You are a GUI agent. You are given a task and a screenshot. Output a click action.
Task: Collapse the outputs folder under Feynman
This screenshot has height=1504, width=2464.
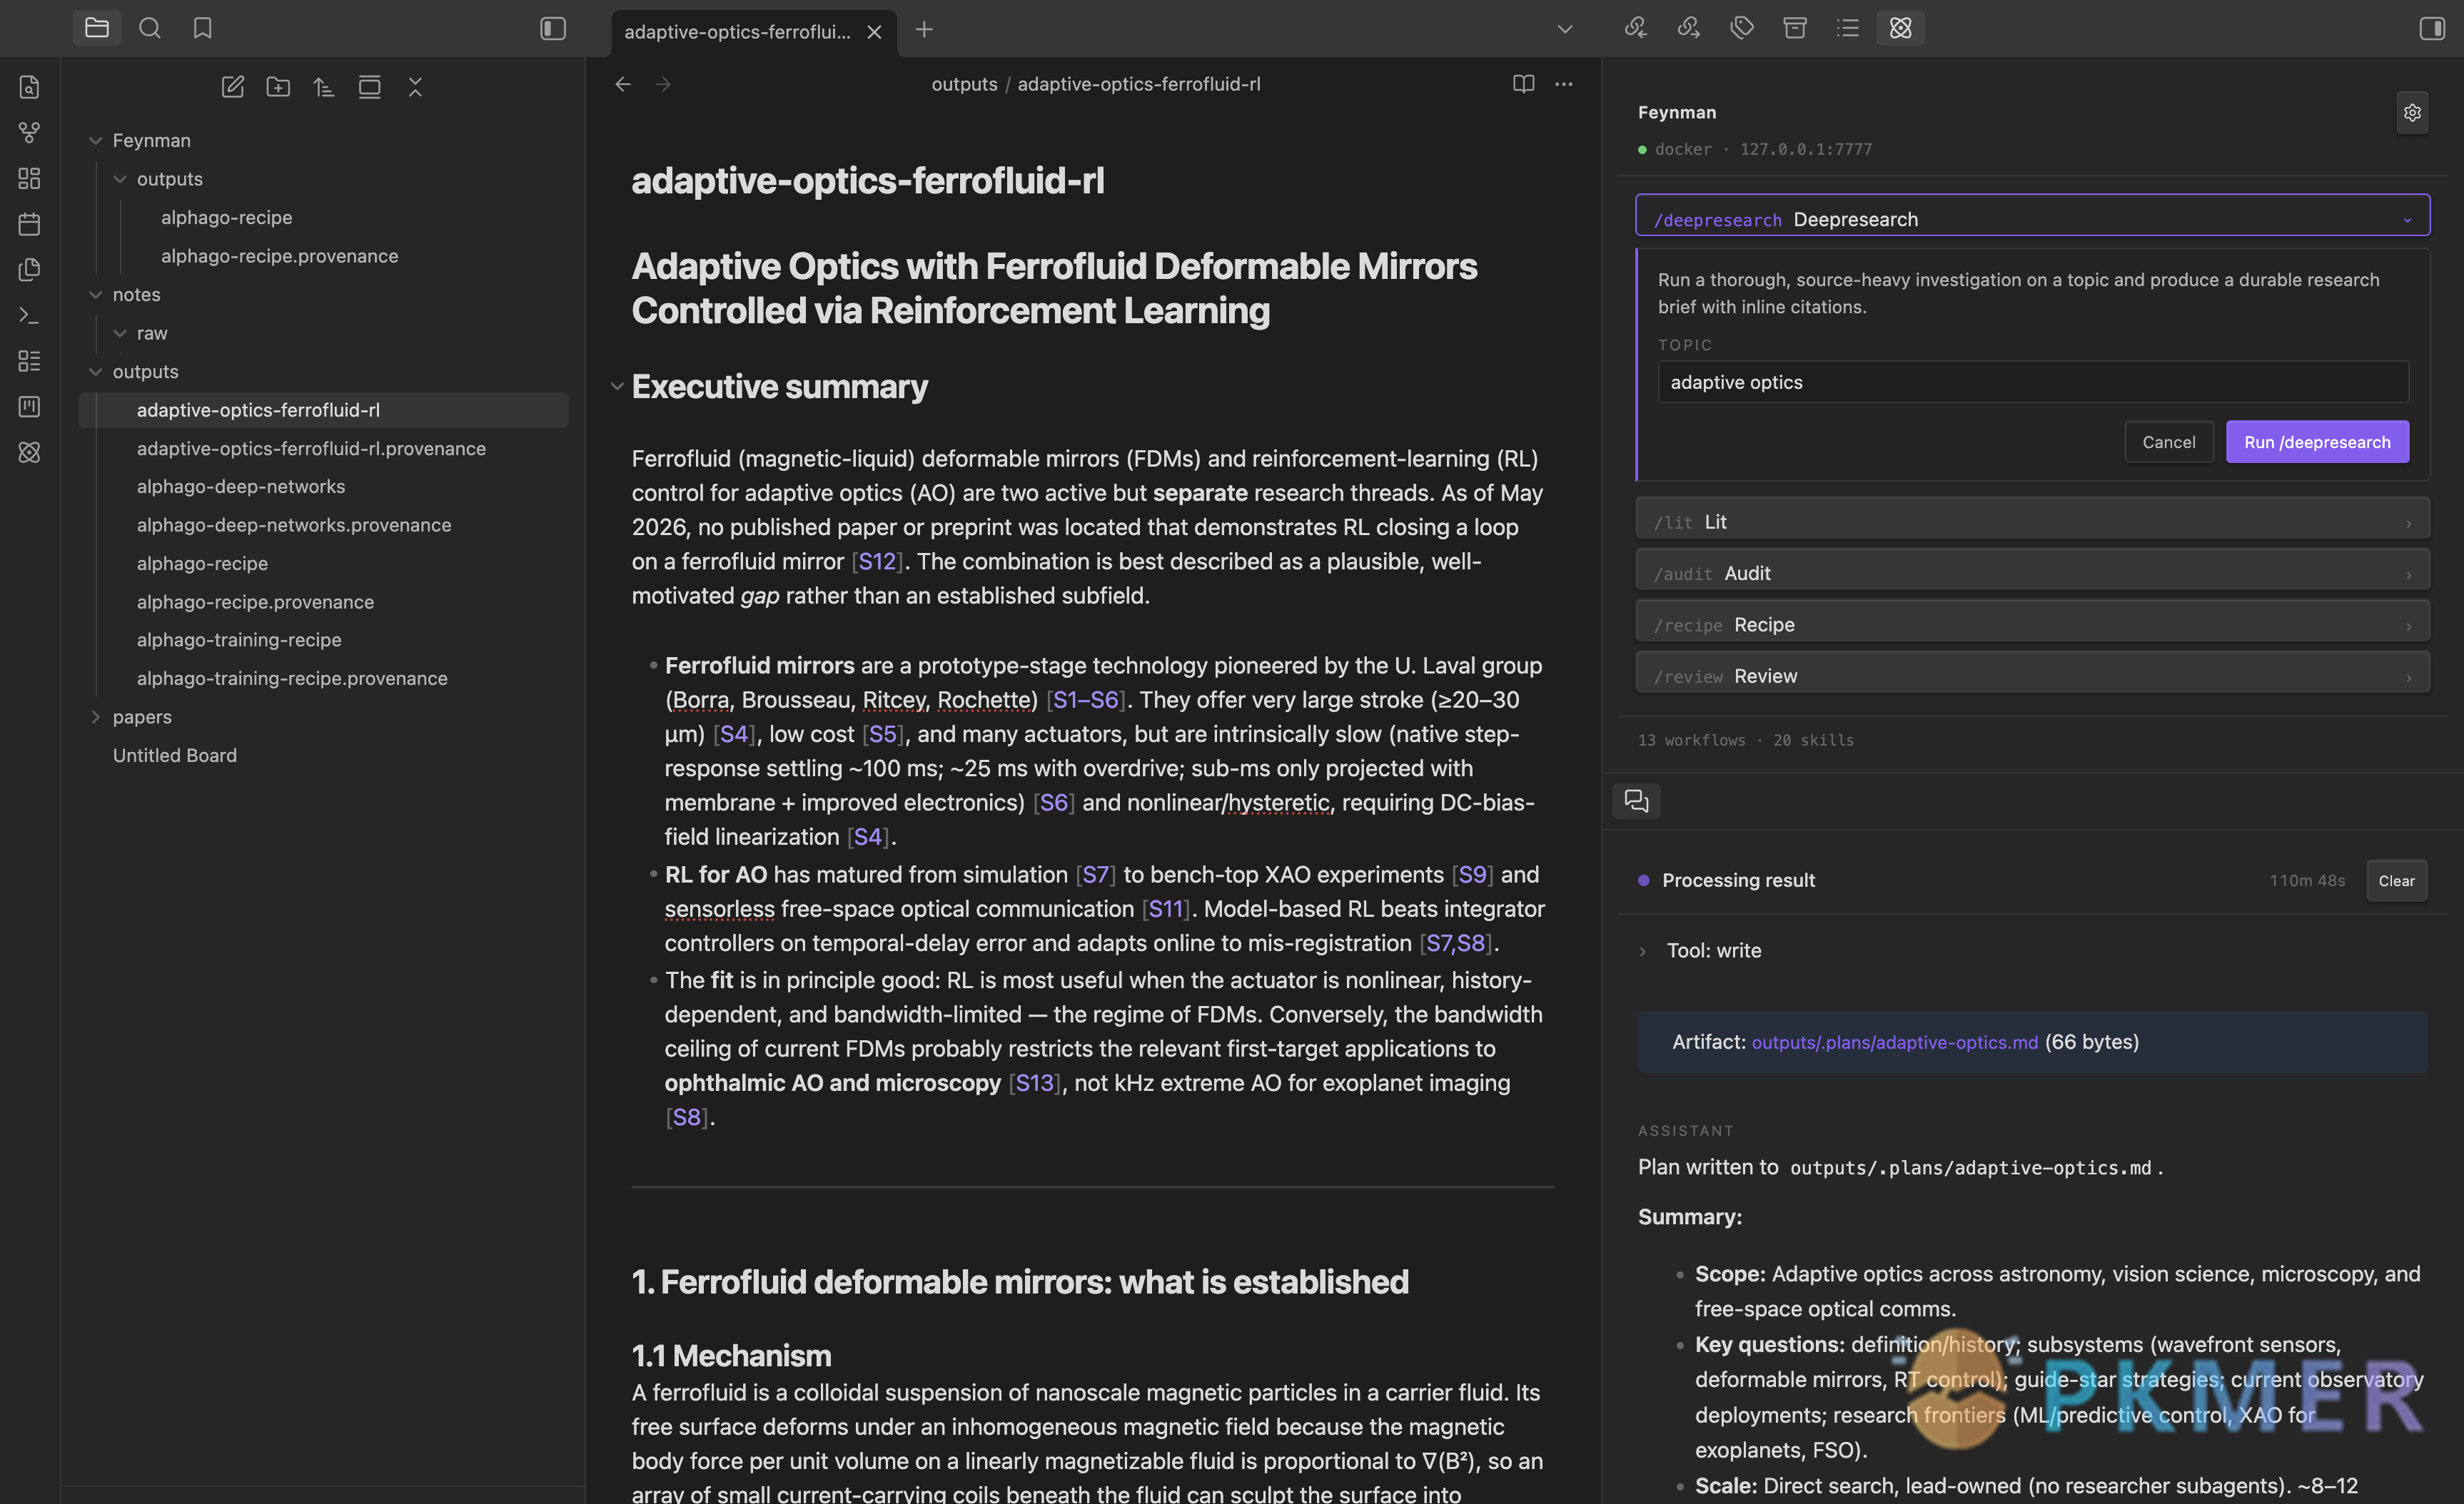pos(120,179)
